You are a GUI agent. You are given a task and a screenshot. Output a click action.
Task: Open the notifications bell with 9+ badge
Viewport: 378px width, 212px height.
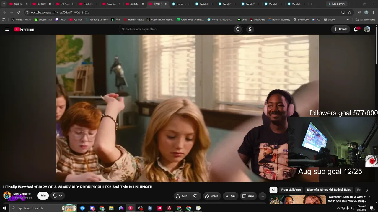click(x=356, y=29)
